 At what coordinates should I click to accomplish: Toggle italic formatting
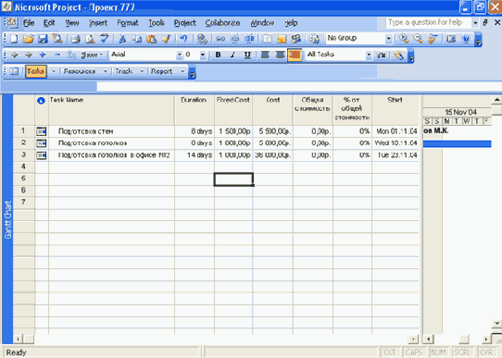coord(232,55)
